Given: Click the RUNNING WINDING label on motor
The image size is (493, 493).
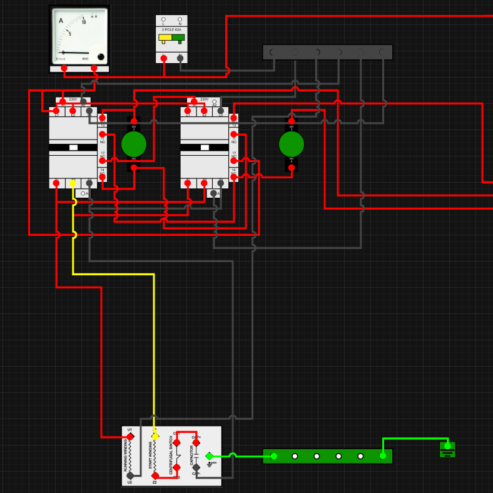Looking at the screenshot, I should [x=126, y=455].
